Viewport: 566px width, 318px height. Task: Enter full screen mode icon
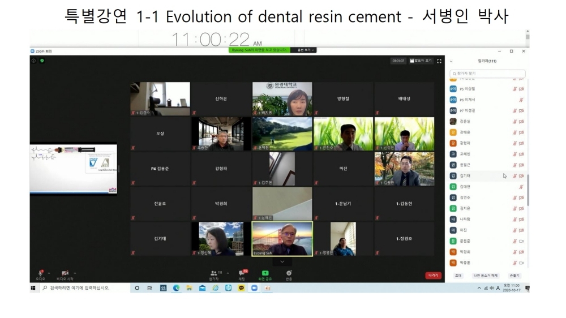coord(439,61)
